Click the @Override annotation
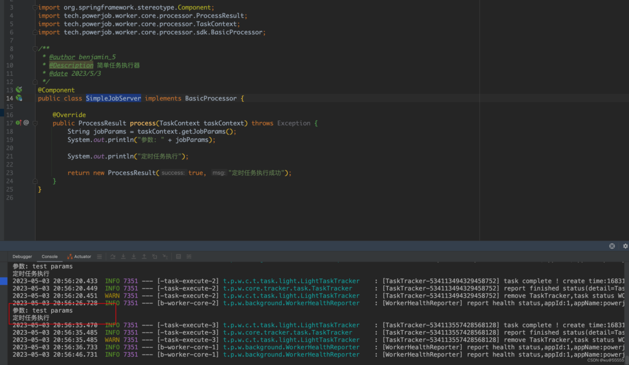This screenshot has width=629, height=365. (69, 115)
